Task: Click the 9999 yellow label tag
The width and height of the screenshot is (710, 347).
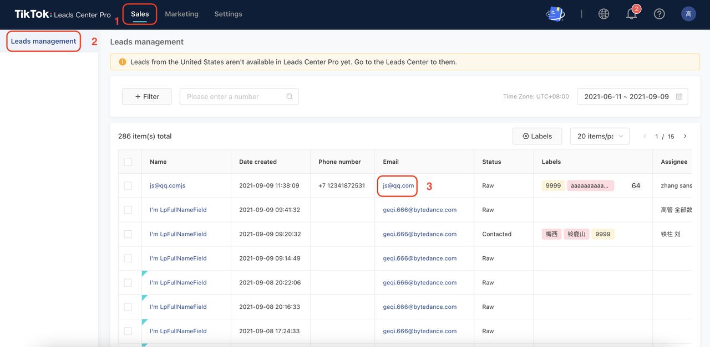Action: point(552,185)
